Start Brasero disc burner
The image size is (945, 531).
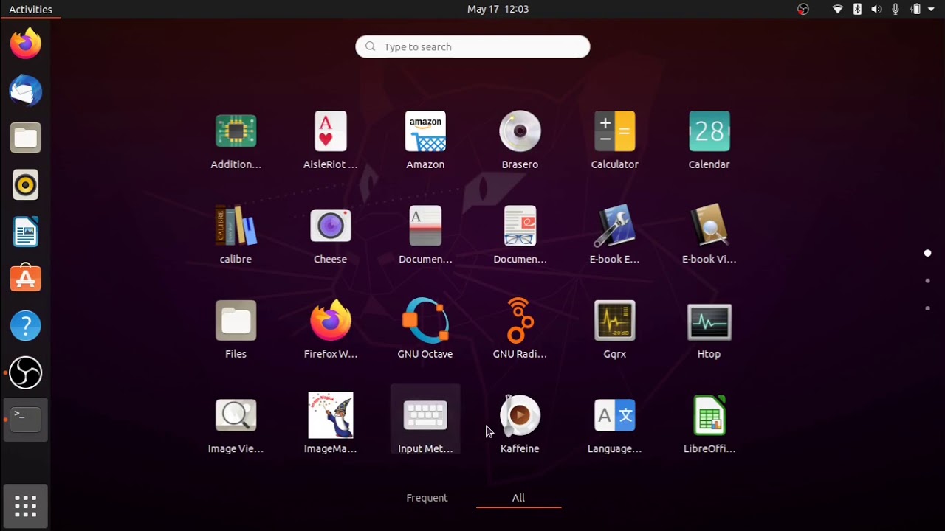520,132
